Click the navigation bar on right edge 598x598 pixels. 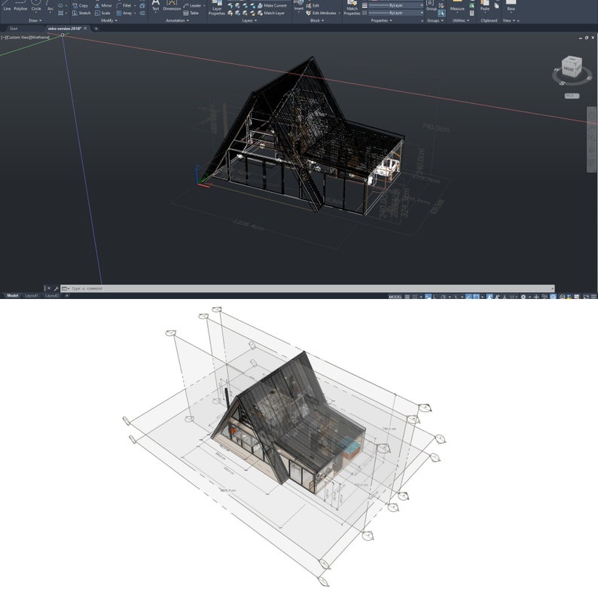pyautogui.click(x=591, y=139)
